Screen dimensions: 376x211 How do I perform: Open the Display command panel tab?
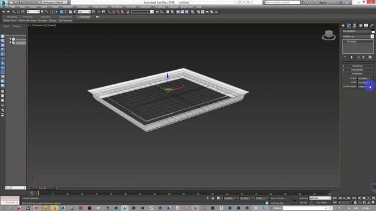tap(366, 26)
